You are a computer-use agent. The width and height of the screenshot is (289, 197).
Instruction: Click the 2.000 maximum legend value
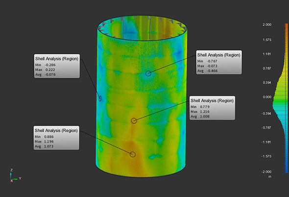click(267, 25)
